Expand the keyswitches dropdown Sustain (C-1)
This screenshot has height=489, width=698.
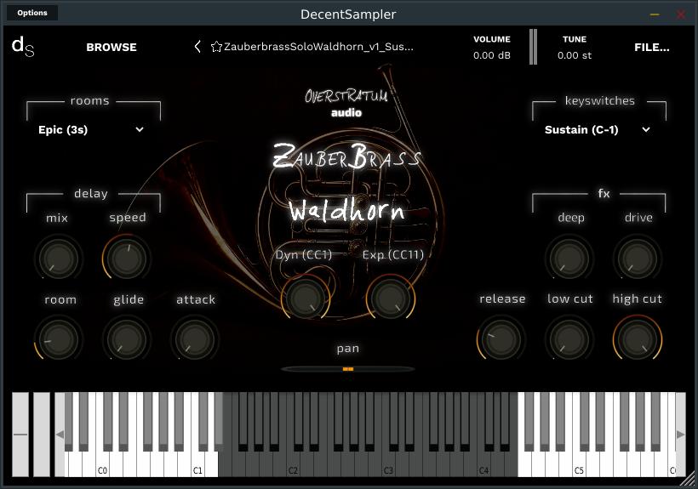coord(597,130)
